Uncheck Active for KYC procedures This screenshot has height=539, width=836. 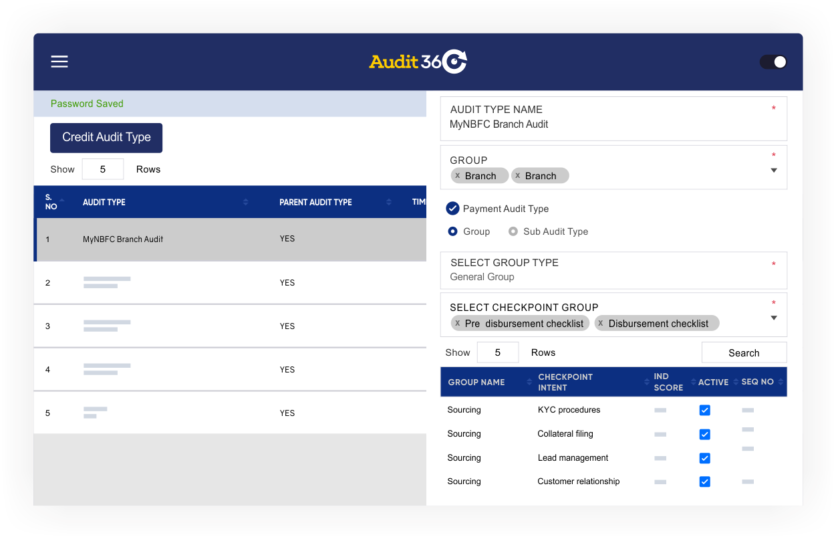pos(704,411)
